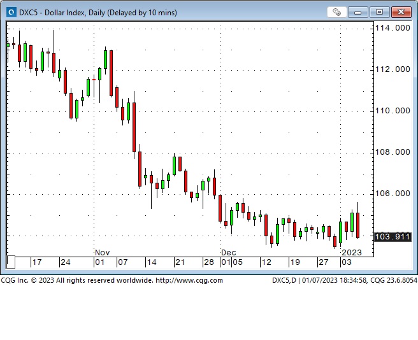Click the CQG chart window icon
418x340 pixels.
point(11,12)
